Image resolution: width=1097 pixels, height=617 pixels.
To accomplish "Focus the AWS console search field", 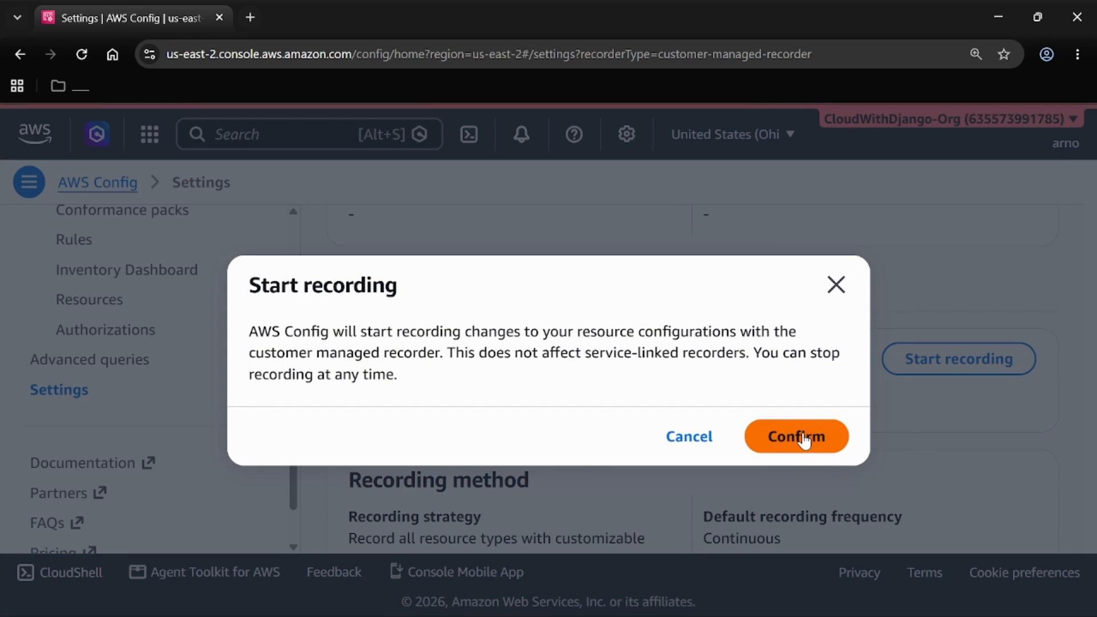I will coord(310,134).
